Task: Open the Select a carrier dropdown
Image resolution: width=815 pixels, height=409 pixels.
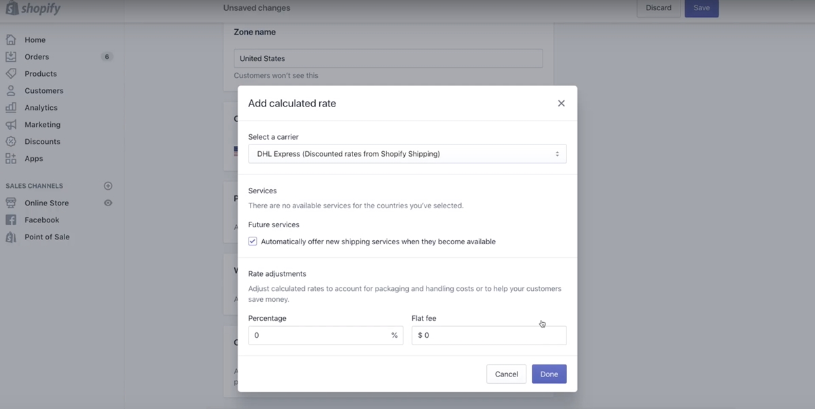Action: [x=407, y=154]
